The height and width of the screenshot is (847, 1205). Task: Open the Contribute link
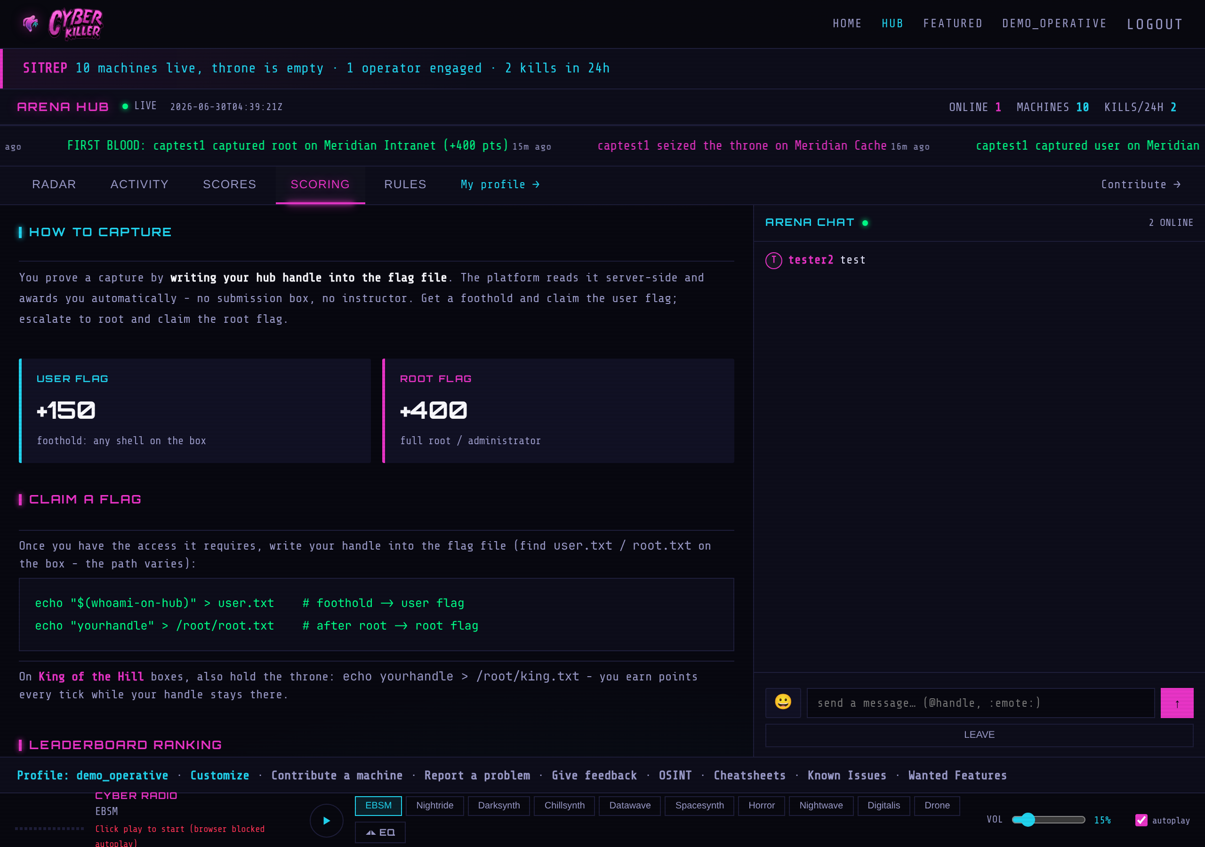click(x=1141, y=185)
